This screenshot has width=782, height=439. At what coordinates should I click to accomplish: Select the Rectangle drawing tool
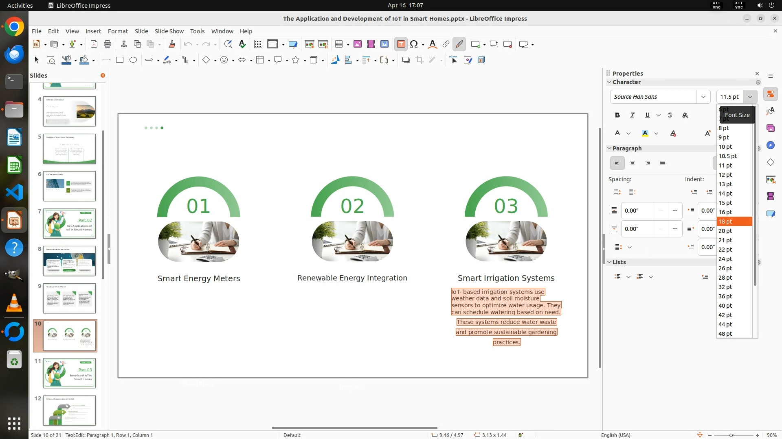(x=120, y=60)
